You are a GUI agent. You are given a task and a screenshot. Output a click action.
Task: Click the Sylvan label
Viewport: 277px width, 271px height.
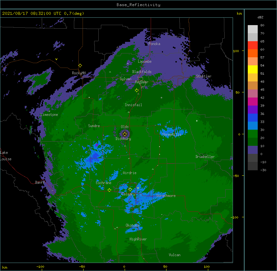point(125,79)
